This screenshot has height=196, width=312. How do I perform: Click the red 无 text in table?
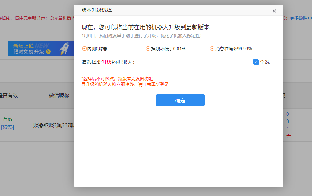click(288, 136)
